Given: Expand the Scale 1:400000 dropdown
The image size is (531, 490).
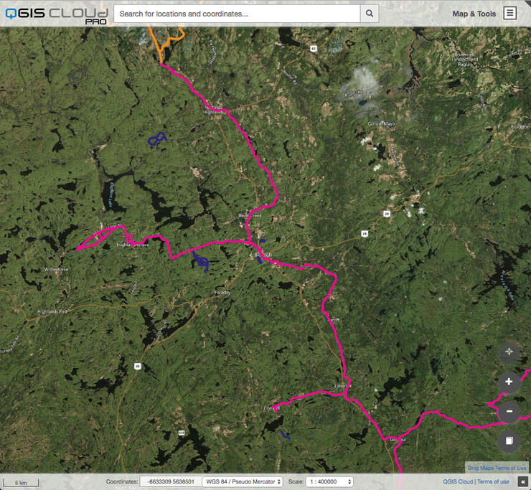Looking at the screenshot, I should click(x=329, y=482).
